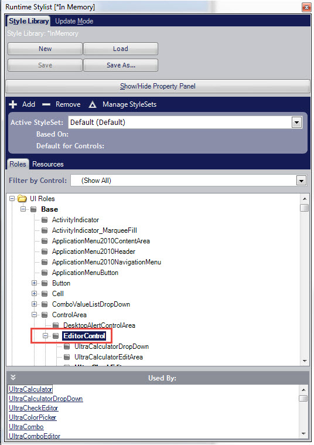Click the Remove minus icon

point(46,105)
